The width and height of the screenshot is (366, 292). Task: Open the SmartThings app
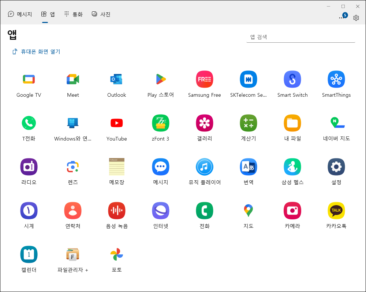click(x=336, y=80)
